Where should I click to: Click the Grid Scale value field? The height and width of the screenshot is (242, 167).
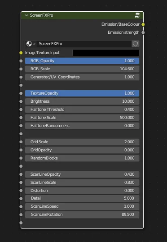pos(82,142)
